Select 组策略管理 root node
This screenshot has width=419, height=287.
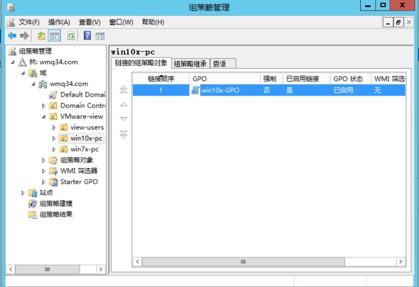pyautogui.click(x=35, y=51)
